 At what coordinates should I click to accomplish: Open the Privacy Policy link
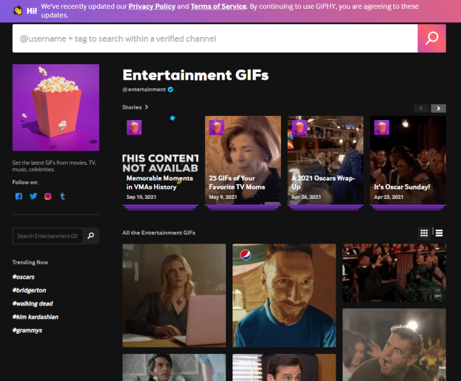pyautogui.click(x=152, y=7)
